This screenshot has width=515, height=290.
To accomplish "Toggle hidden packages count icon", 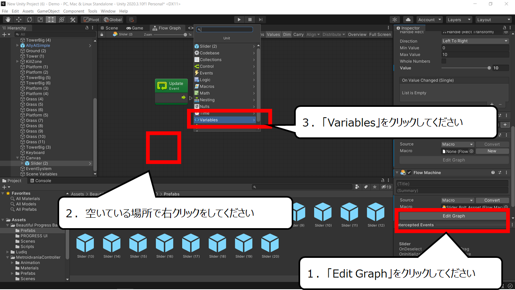I will pos(386,187).
